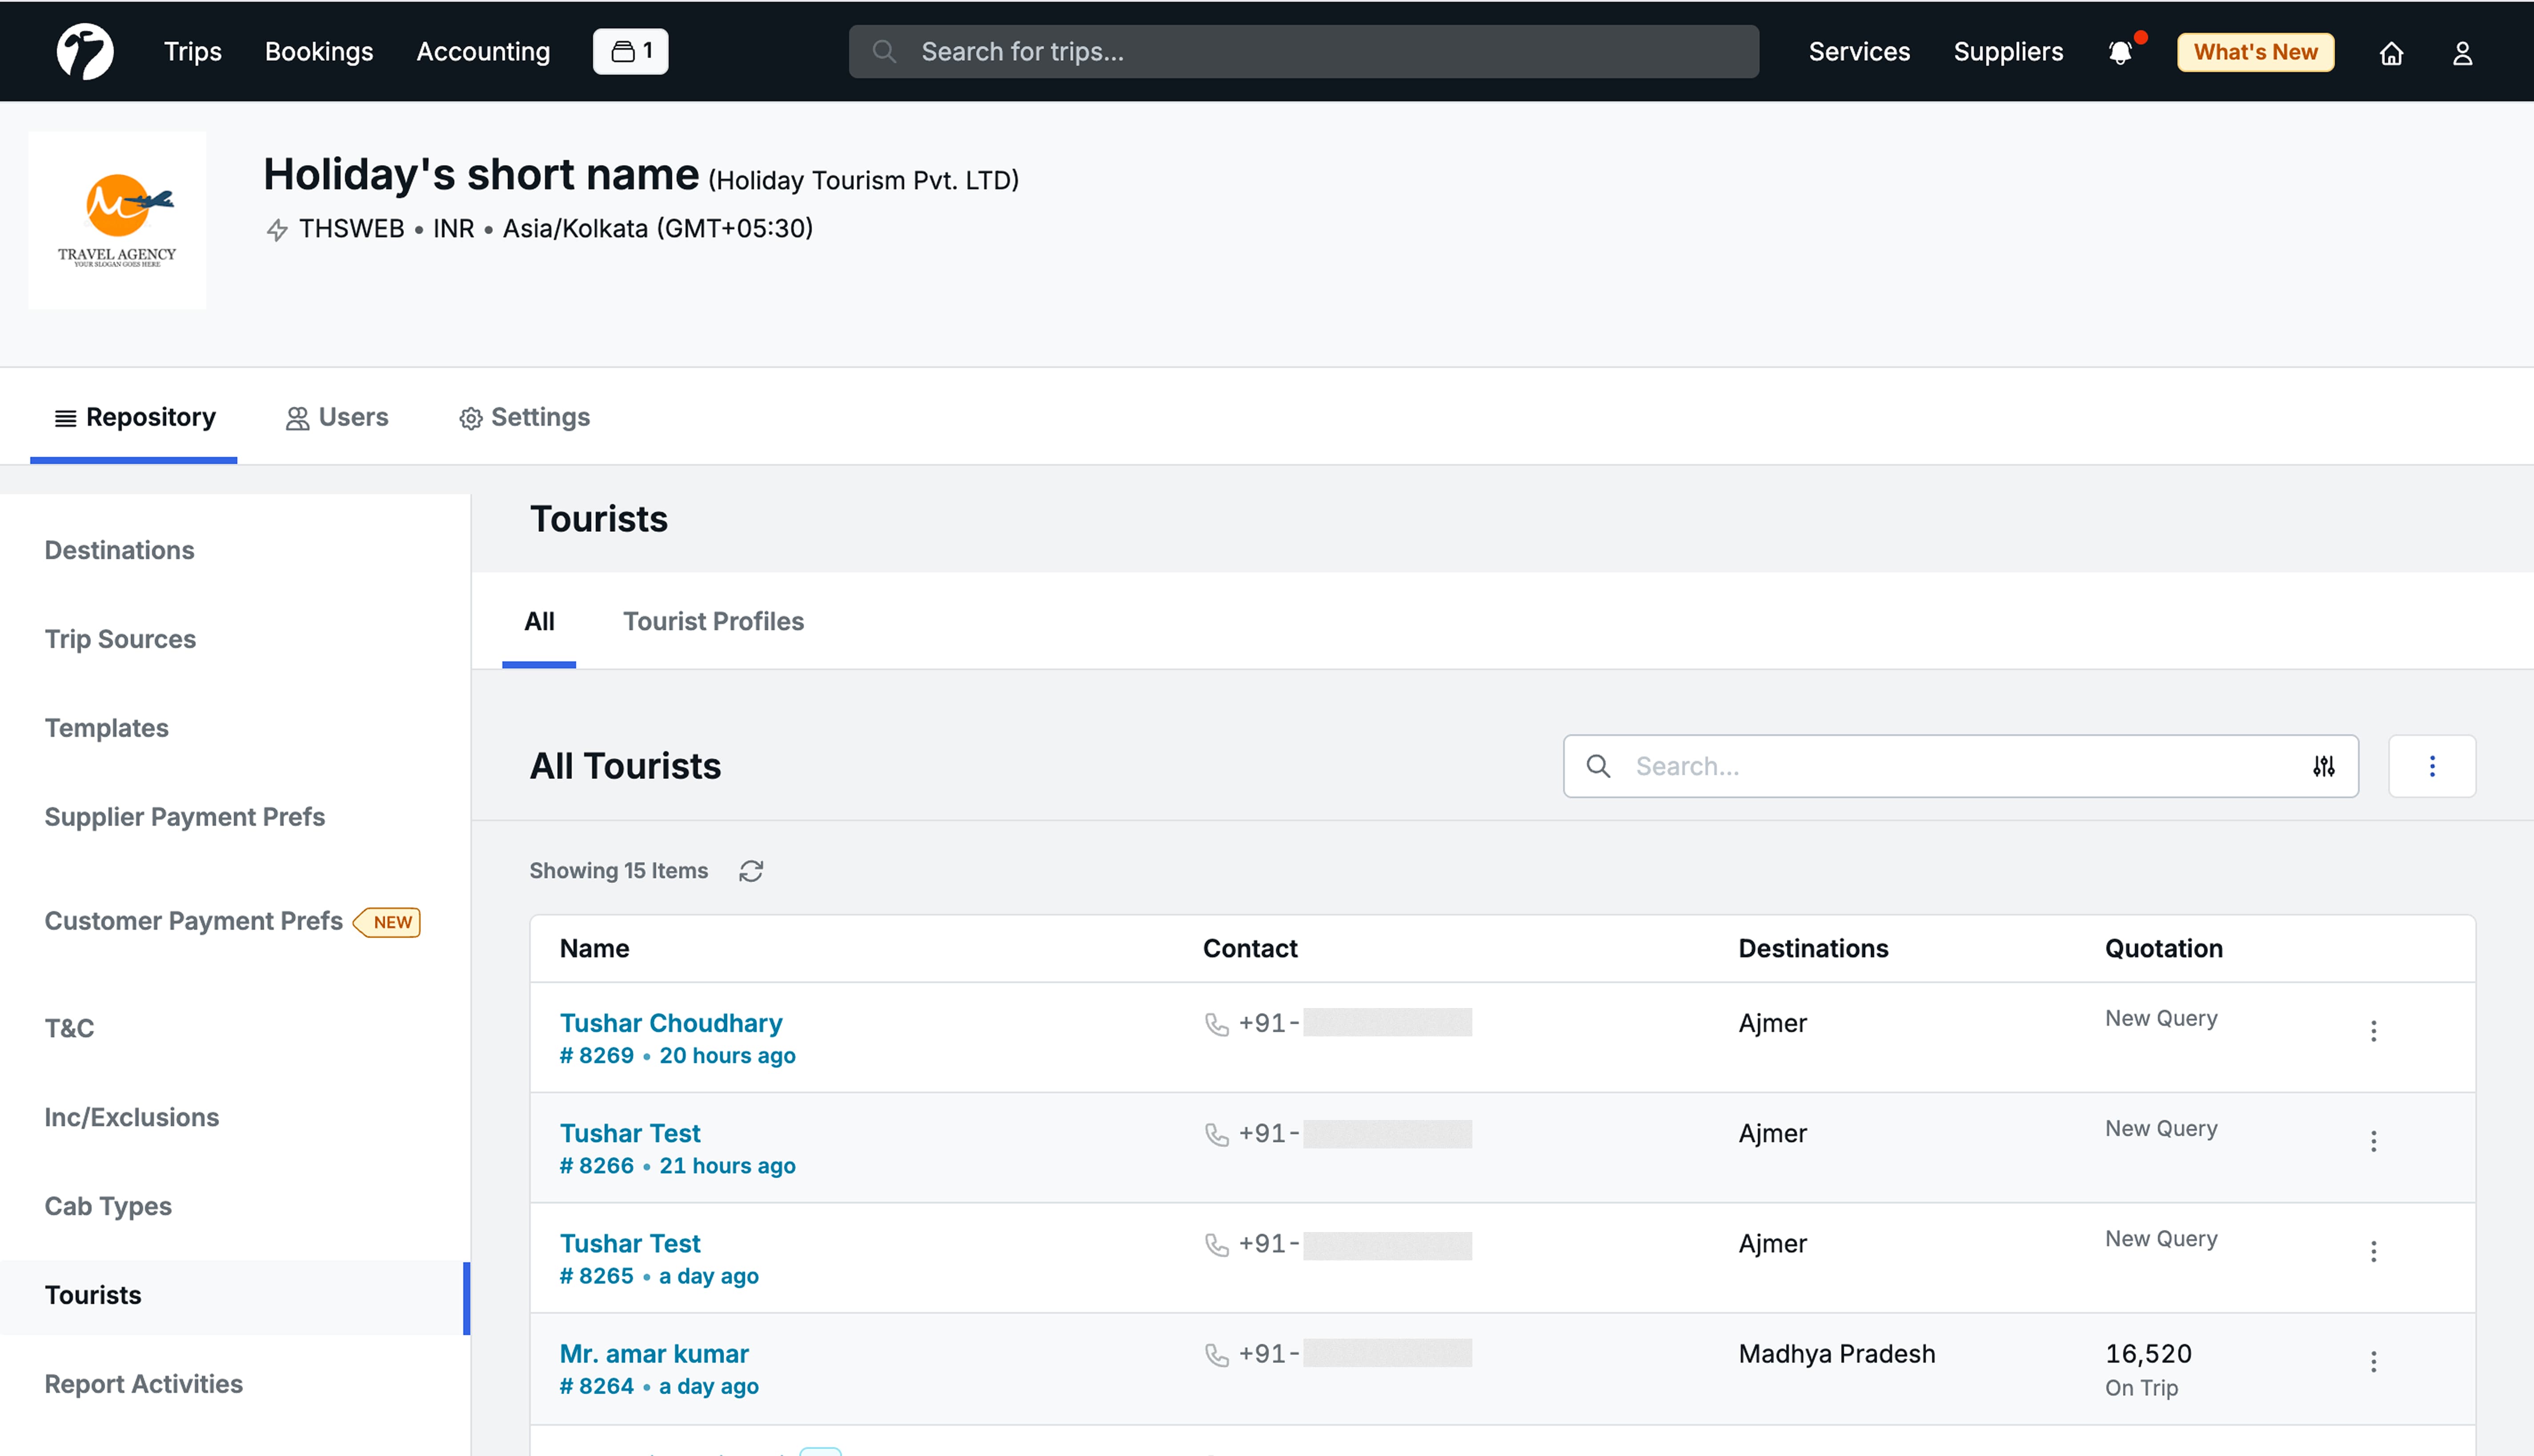Open row actions for Mr. amar kumar
This screenshot has width=2534, height=1456.
pyautogui.click(x=2374, y=1361)
